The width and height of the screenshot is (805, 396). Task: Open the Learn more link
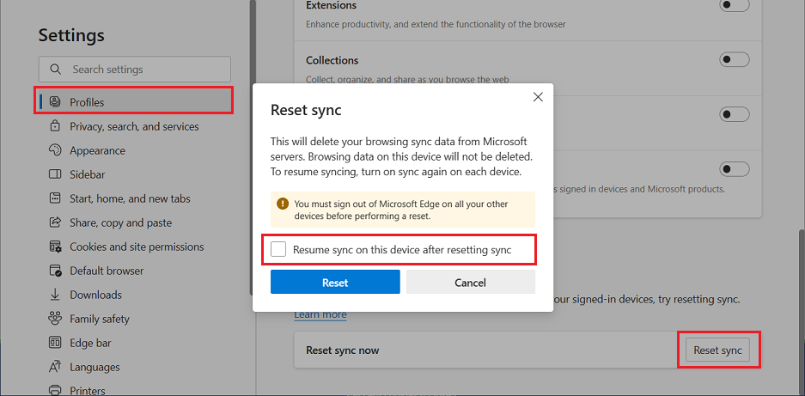320,314
